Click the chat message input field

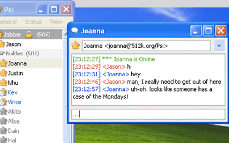coord(148,114)
